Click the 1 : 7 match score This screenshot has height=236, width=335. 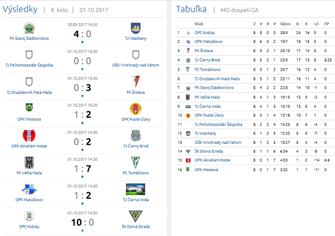(x=82, y=168)
